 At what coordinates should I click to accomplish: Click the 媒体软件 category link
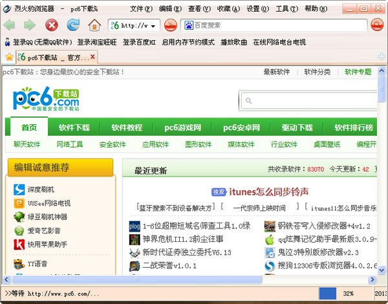(x=241, y=144)
